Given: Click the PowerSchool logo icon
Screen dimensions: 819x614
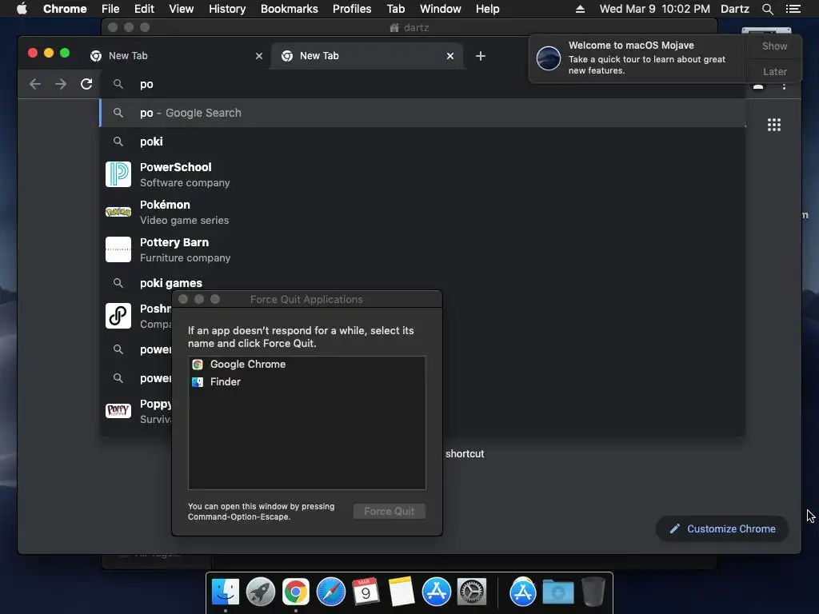Looking at the screenshot, I should point(118,174).
